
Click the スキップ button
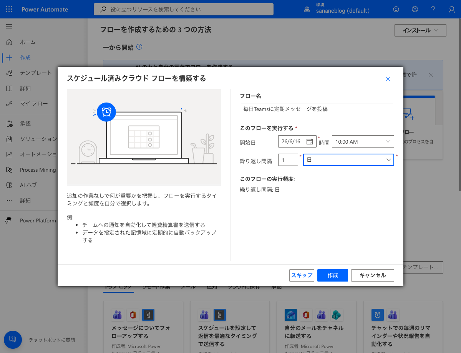click(302, 275)
